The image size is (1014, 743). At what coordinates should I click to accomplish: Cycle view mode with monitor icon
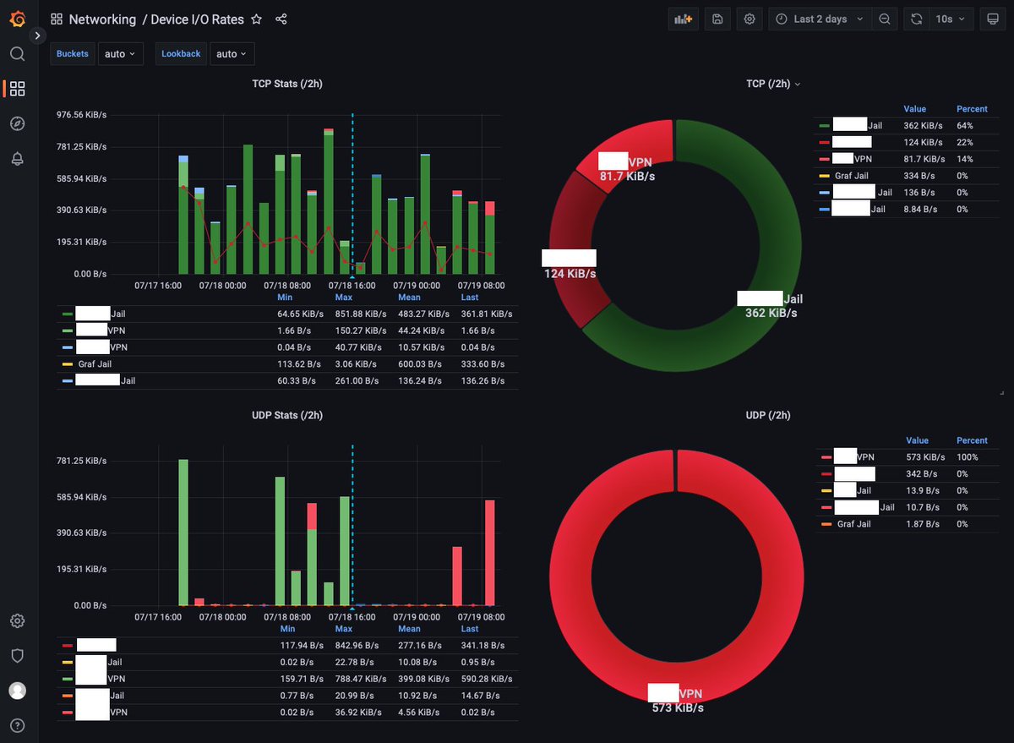tap(994, 19)
